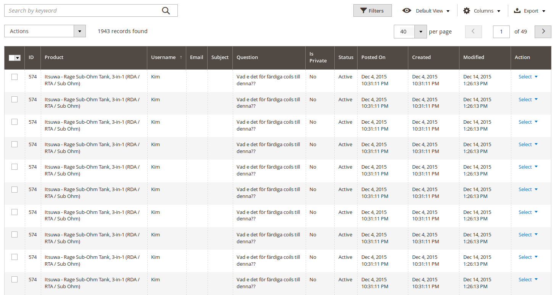Toggle the select-all checkbox in header
This screenshot has width=556, height=295.
point(12,57)
